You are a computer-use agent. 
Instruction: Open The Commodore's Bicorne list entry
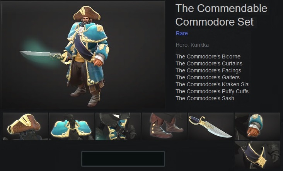point(208,56)
